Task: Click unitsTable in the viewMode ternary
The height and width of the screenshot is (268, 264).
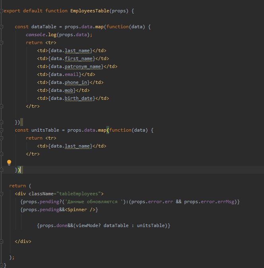Action: pos(151,225)
